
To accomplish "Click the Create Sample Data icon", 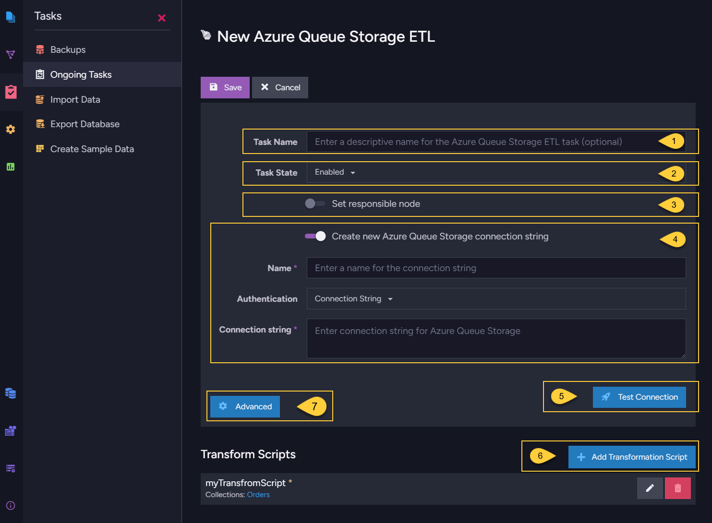I will 40,149.
